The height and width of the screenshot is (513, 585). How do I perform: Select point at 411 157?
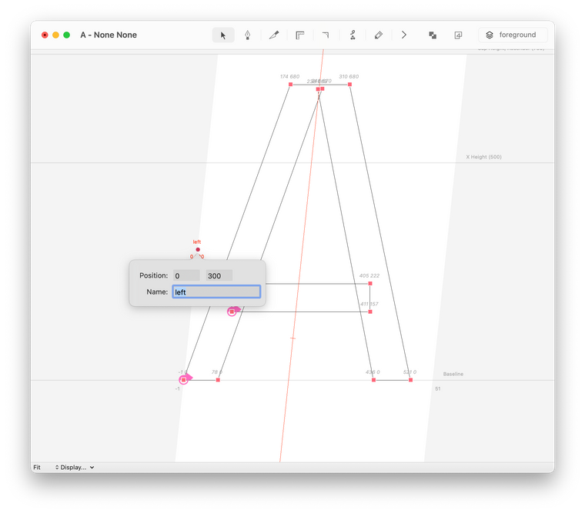[370, 311]
